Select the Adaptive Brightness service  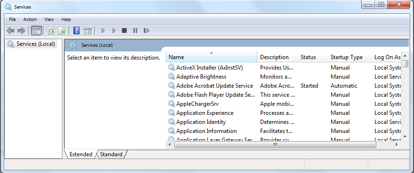(x=201, y=77)
